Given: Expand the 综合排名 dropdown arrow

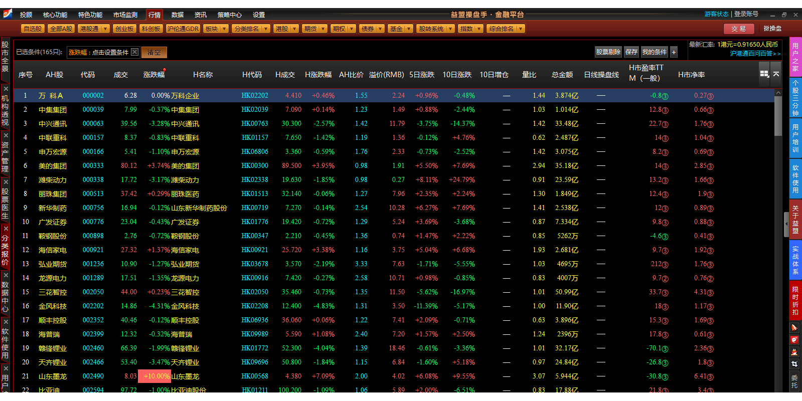Looking at the screenshot, I should [x=521, y=29].
